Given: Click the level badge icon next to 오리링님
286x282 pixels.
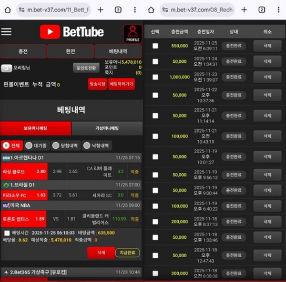Looking at the screenshot, I should pyautogui.click(x=6, y=68).
